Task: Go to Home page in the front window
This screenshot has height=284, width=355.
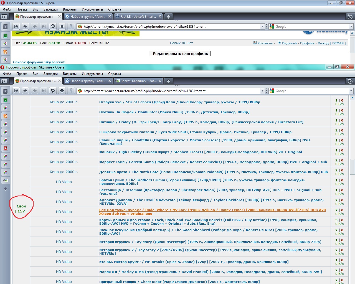Action: click(62, 91)
